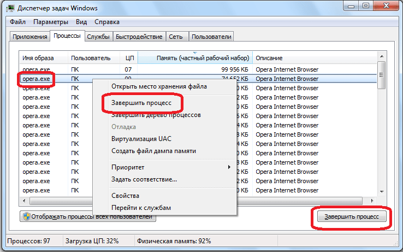The width and height of the screenshot is (403, 252).
Task: Sort by the Описание column header
Action: 315,58
